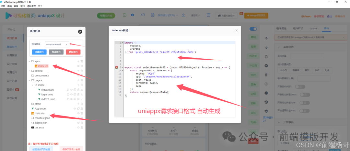The width and height of the screenshot is (350, 151).
Task: Toggle the eye icon on the uni.scss row
Action: (78, 127)
